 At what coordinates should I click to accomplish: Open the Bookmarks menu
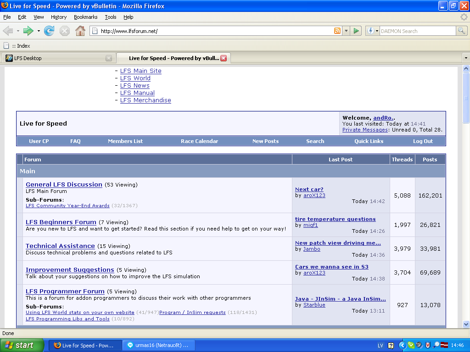click(86, 17)
